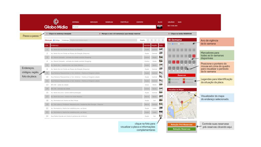261x147 pixels.
Task: Open the photo thumbnail for row 1
Action: click(161, 49)
